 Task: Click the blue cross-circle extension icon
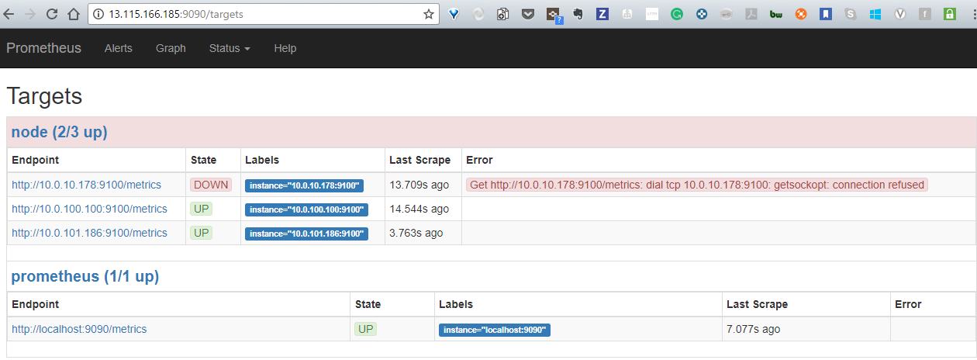pyautogui.click(x=702, y=14)
